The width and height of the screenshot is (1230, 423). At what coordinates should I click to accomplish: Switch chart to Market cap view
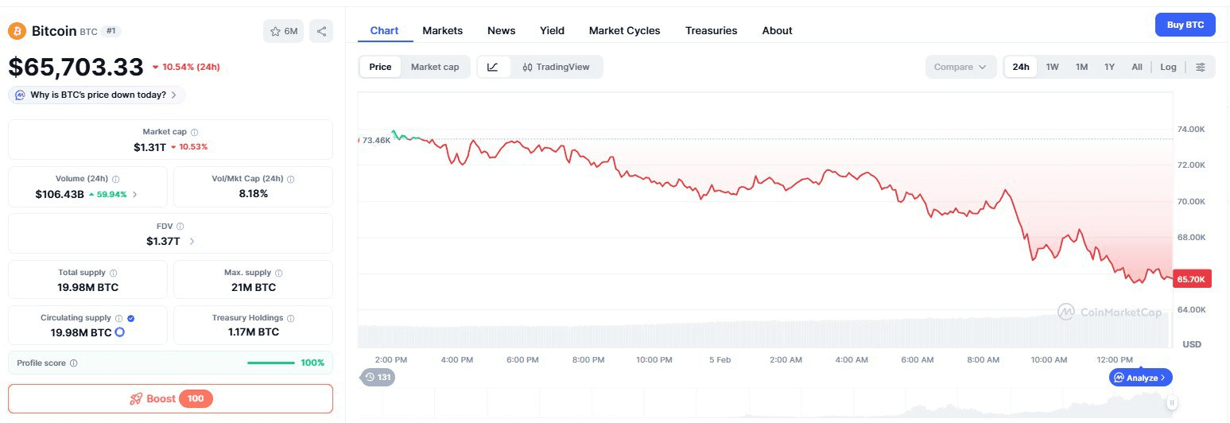tap(434, 67)
